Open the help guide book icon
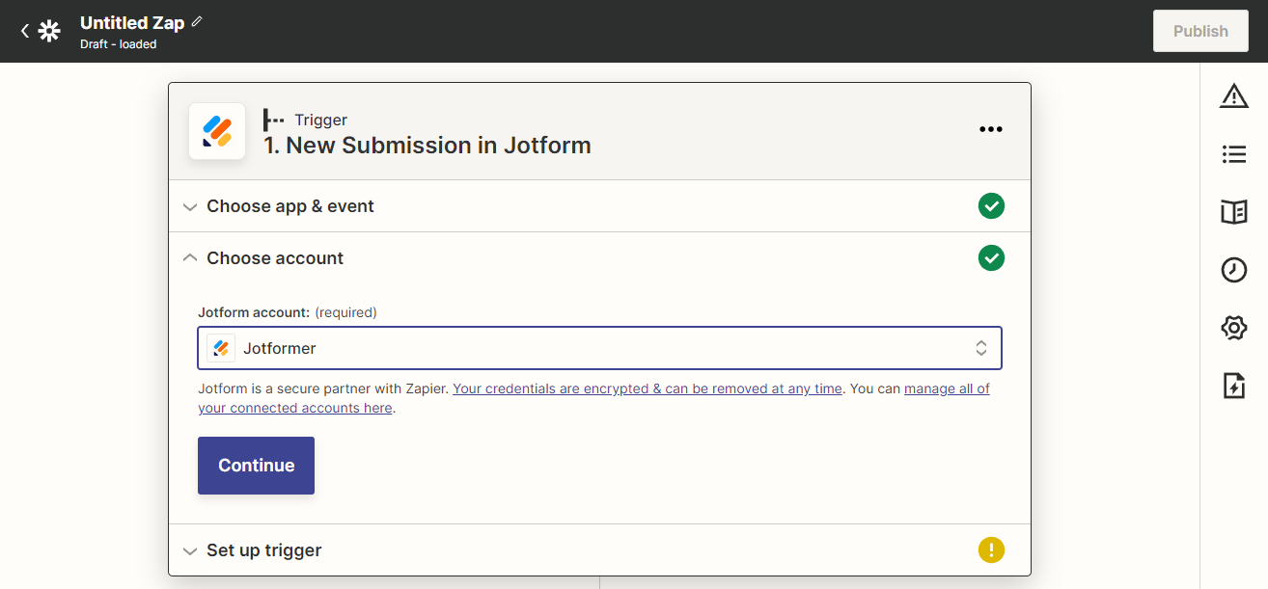This screenshot has height=589, width=1268. (1233, 212)
